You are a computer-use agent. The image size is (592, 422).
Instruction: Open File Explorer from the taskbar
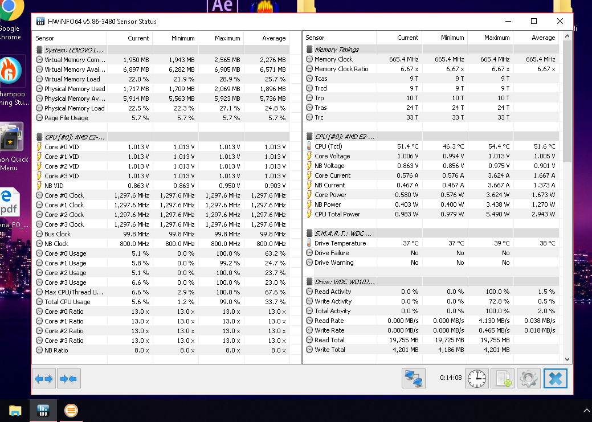(x=15, y=410)
